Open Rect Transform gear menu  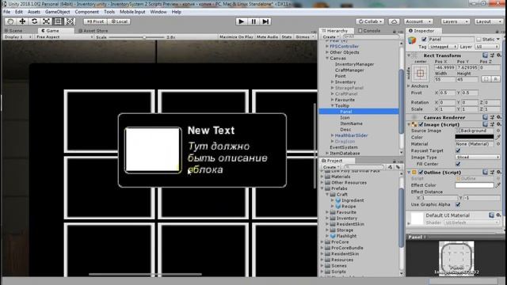[x=499, y=55]
